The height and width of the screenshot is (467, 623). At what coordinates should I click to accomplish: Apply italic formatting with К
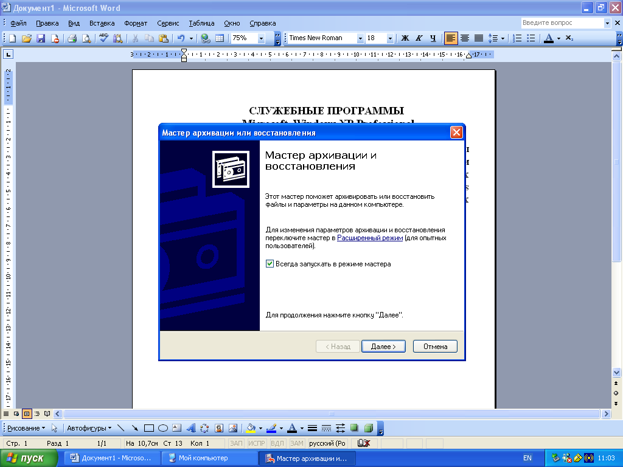click(419, 38)
